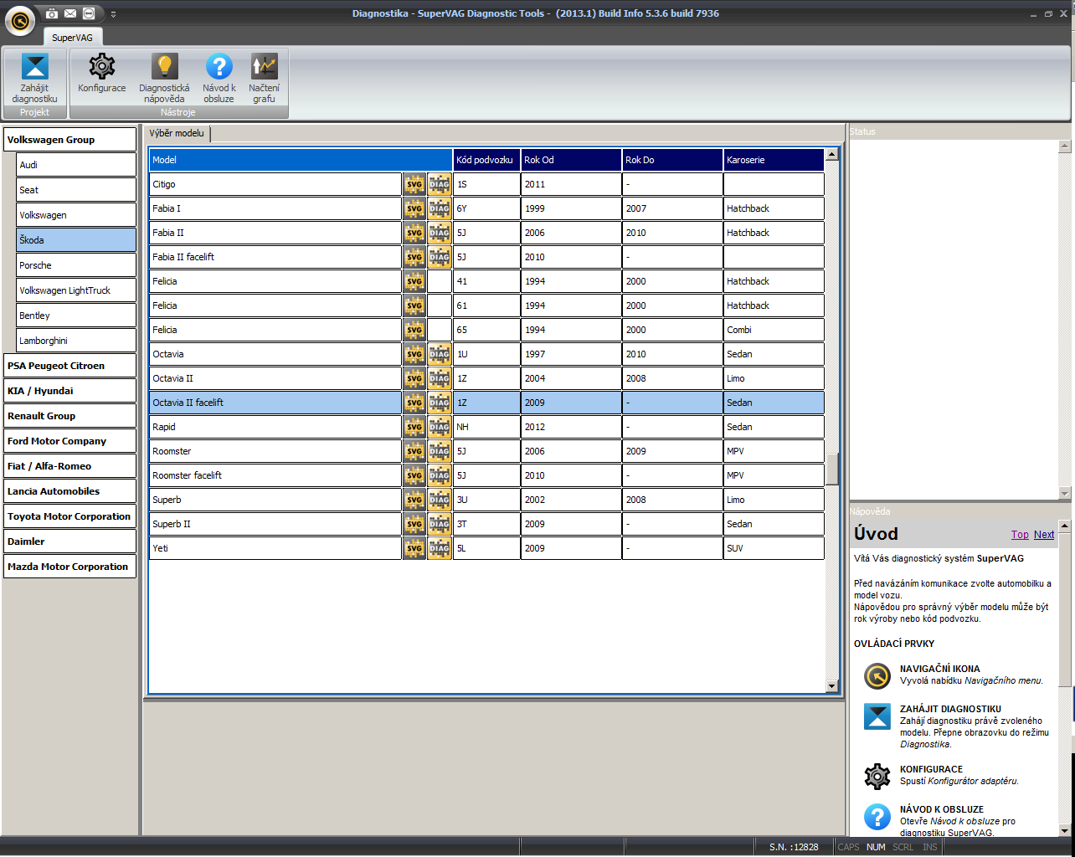Select the Superb II model name
The image size is (1075, 857).
172,524
